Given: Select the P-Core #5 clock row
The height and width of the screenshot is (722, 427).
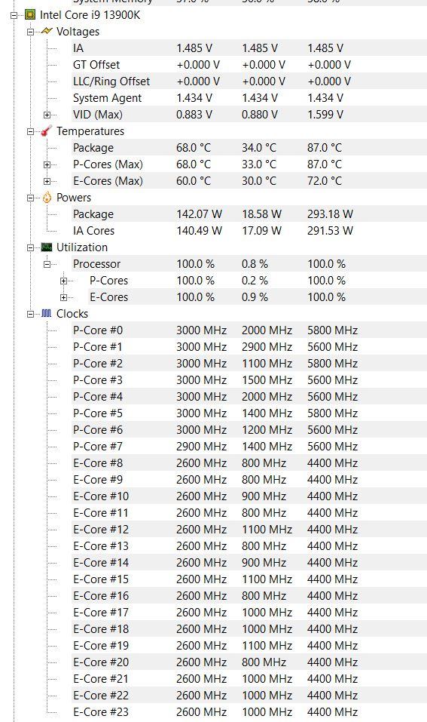Looking at the screenshot, I should pos(249,413).
